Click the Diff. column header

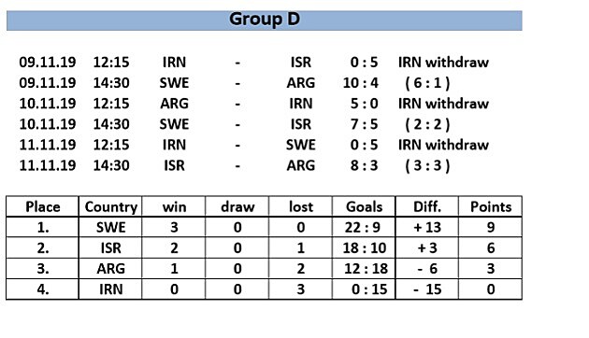(x=427, y=206)
